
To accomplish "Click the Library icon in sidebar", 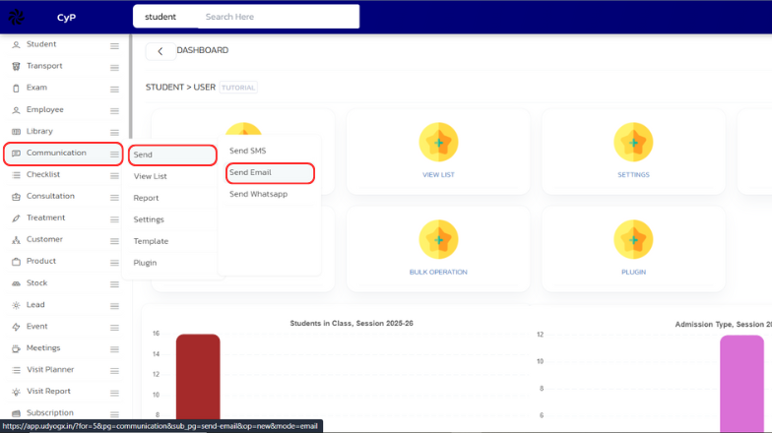I will click(x=16, y=131).
